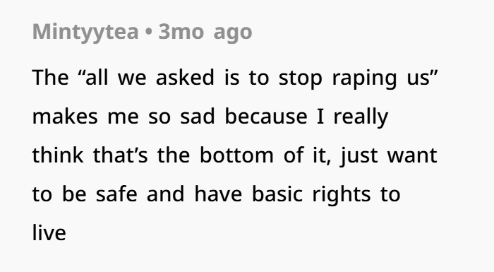
Task: Click the word safe in the comment
Action: click(x=116, y=194)
